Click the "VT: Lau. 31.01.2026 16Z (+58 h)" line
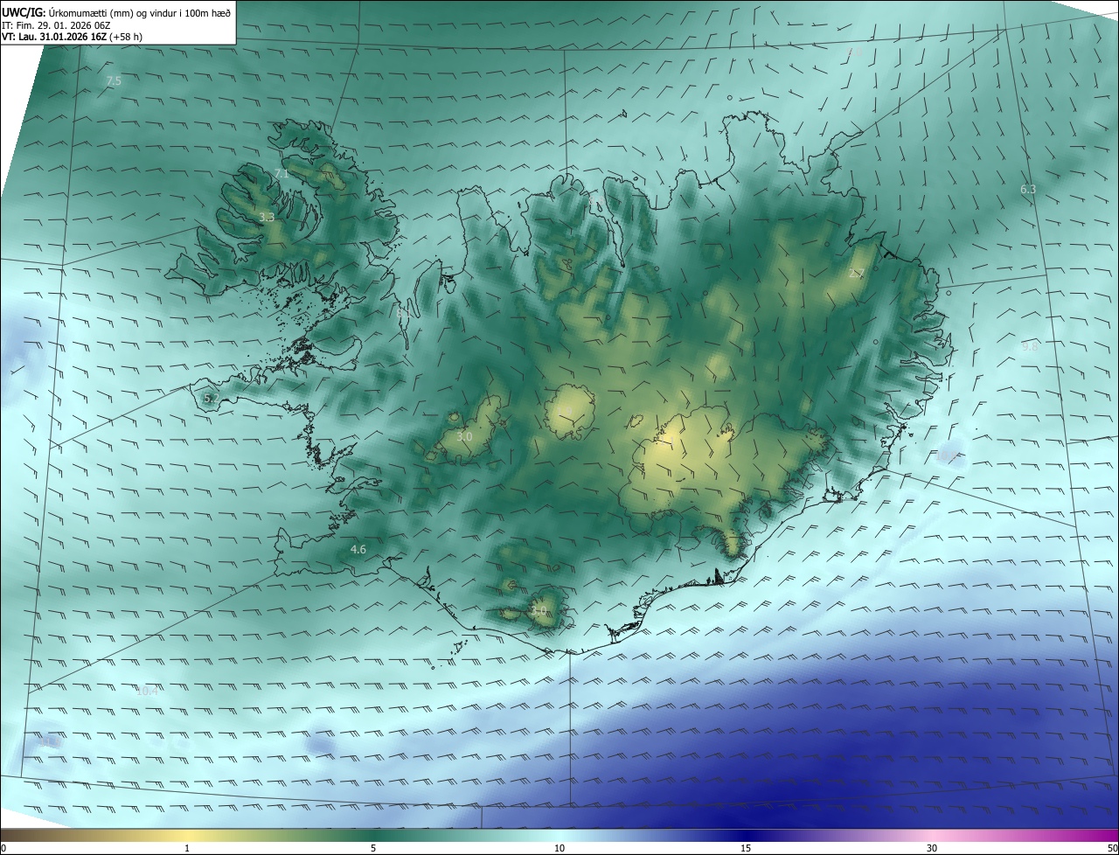 [x=73, y=37]
